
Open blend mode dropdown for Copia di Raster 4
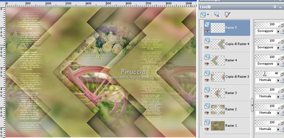coord(278,48)
